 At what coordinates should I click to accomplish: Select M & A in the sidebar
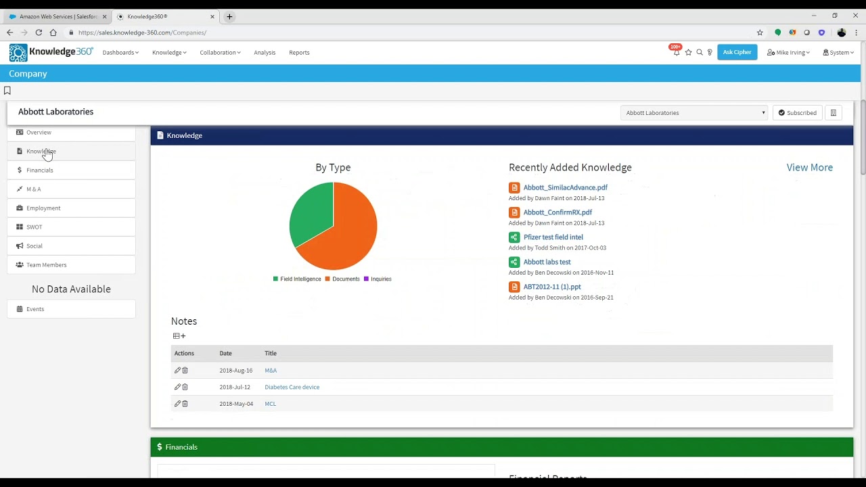pos(71,189)
